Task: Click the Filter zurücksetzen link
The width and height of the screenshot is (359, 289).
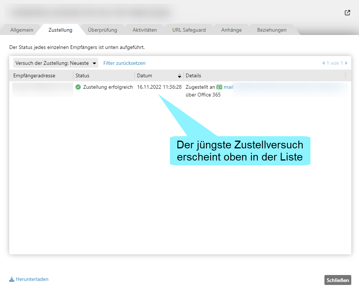Action: 124,63
